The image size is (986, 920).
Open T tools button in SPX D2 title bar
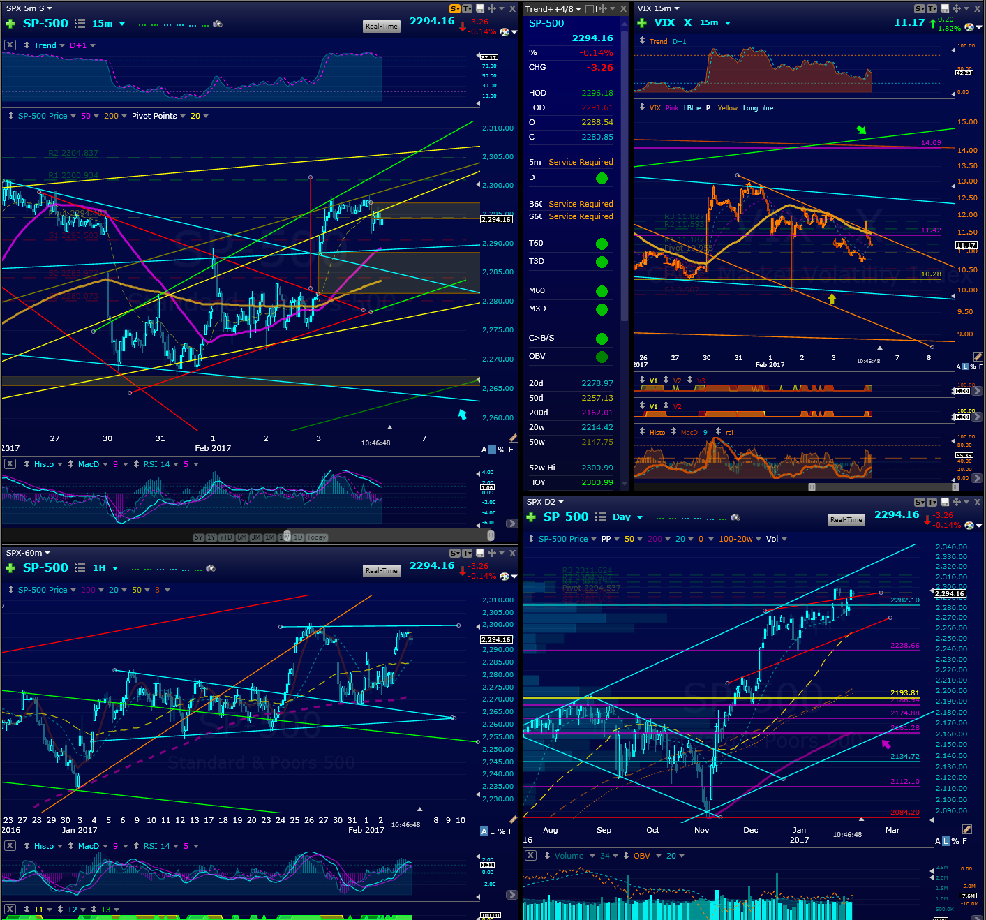point(932,502)
